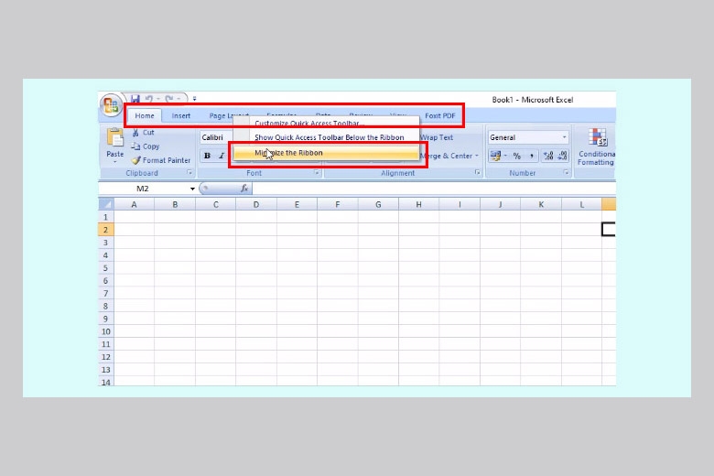714x476 pixels.
Task: Click the Insert Function fx icon
Action: (244, 189)
